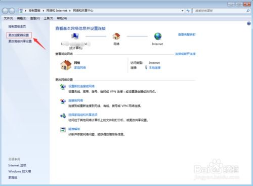
Task: Click the Back navigation arrow button
Action: pos(5,11)
